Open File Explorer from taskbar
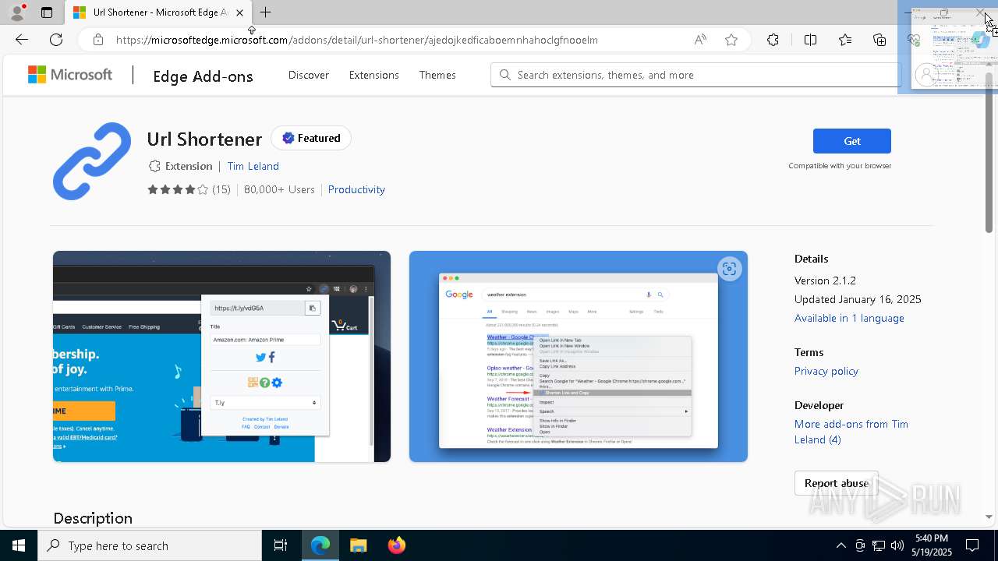This screenshot has height=561, width=998. 359,545
